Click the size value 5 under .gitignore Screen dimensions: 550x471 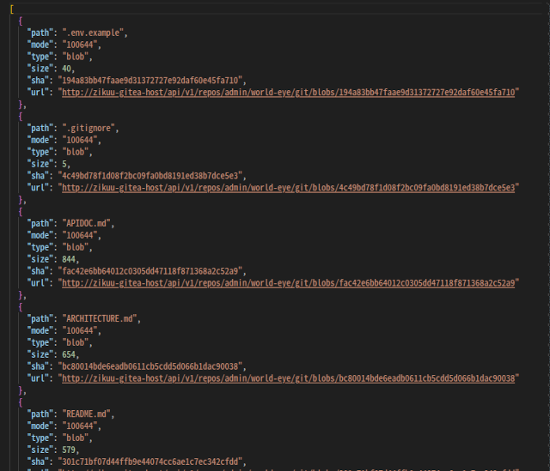(x=65, y=163)
